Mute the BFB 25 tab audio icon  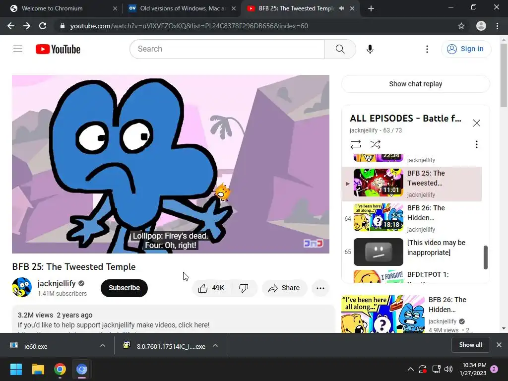341,8
